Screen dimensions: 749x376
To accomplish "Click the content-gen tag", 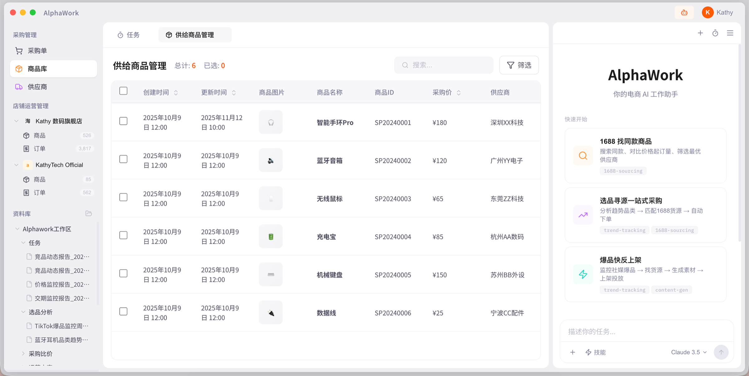I will click(x=671, y=290).
